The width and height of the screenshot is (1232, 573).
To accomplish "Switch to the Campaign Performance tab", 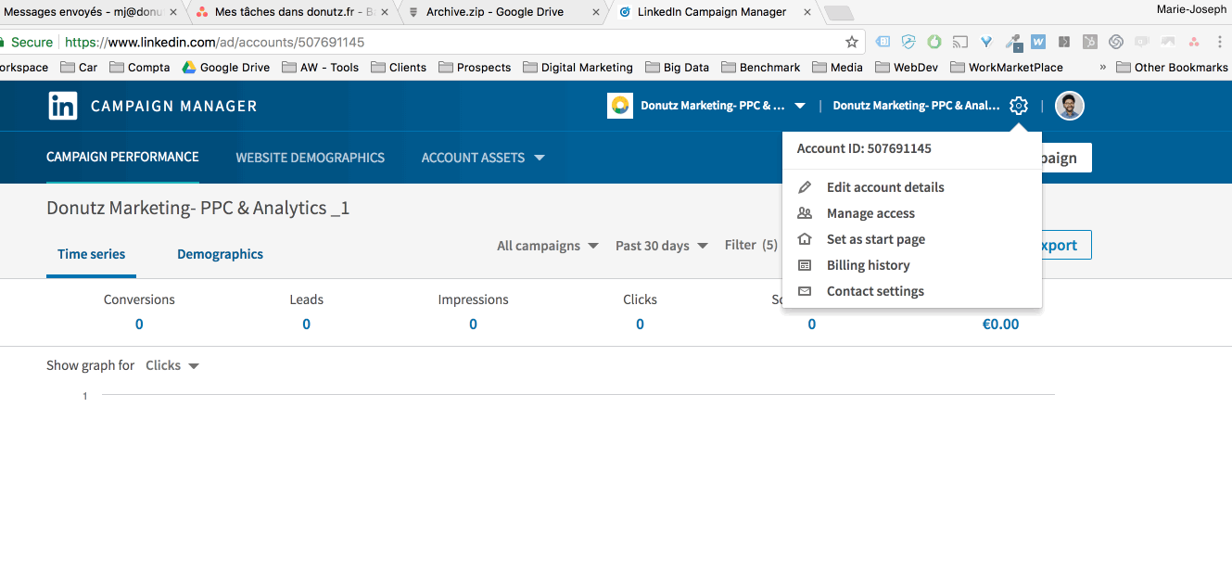I will tap(122, 157).
